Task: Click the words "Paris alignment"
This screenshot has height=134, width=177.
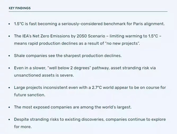Action: [149, 24]
